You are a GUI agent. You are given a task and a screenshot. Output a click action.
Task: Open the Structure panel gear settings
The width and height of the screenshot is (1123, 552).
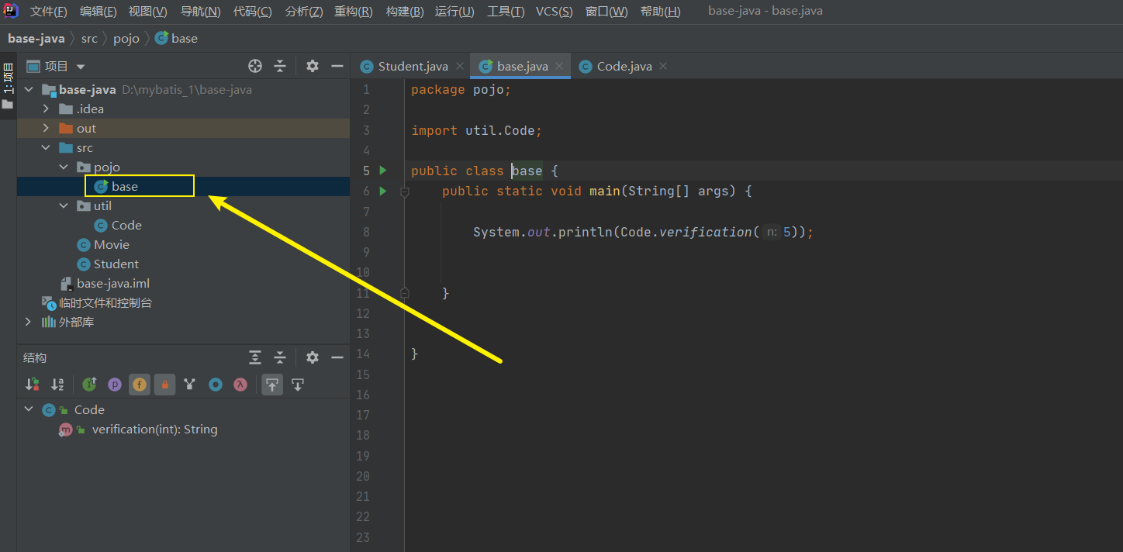(x=313, y=357)
